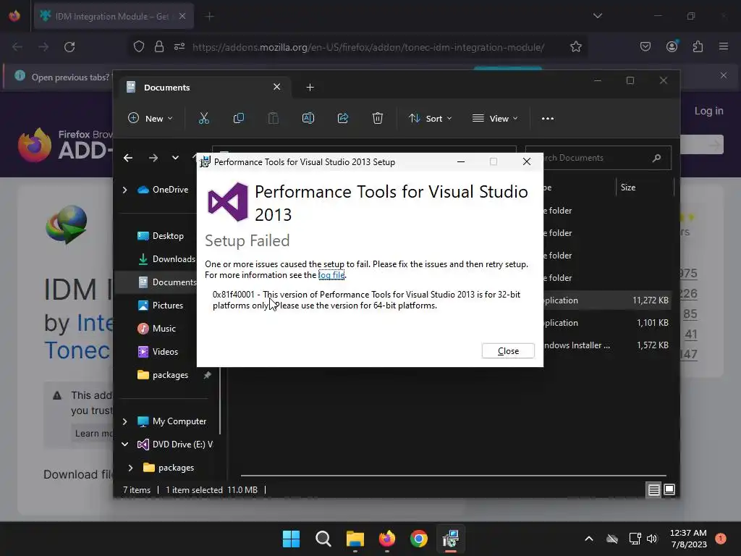Open the See more three-dots menu
This screenshot has height=556, width=741.
click(x=548, y=118)
